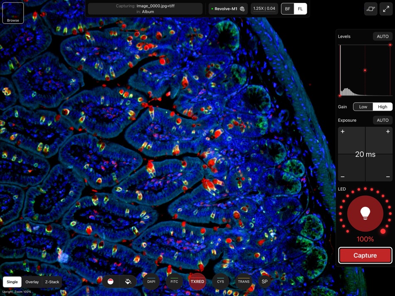Set Gain to High
Screen dimensions: 395x296
(x=383, y=107)
